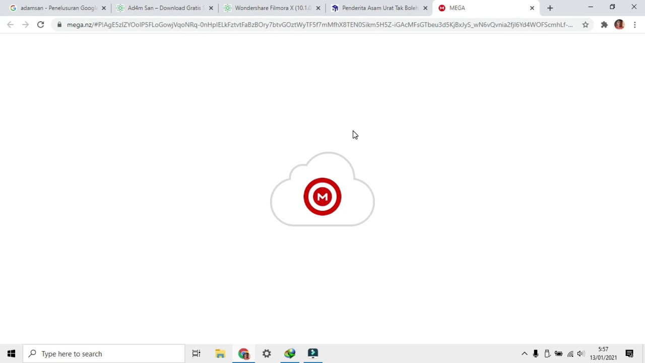Open the screen recorder taskbar app
This screenshot has height=363, width=645.
pos(313,353)
